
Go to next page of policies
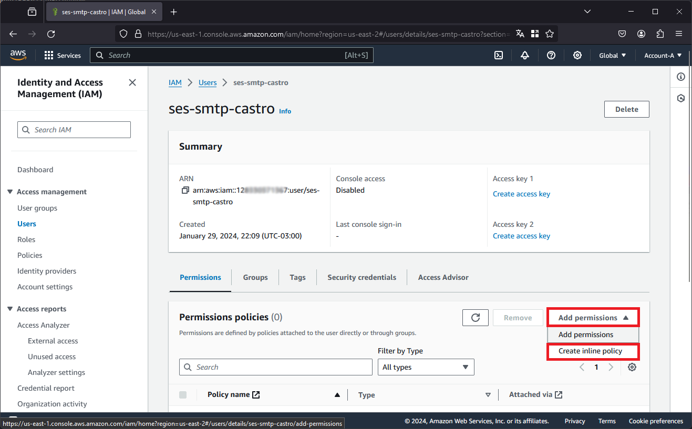pos(611,367)
